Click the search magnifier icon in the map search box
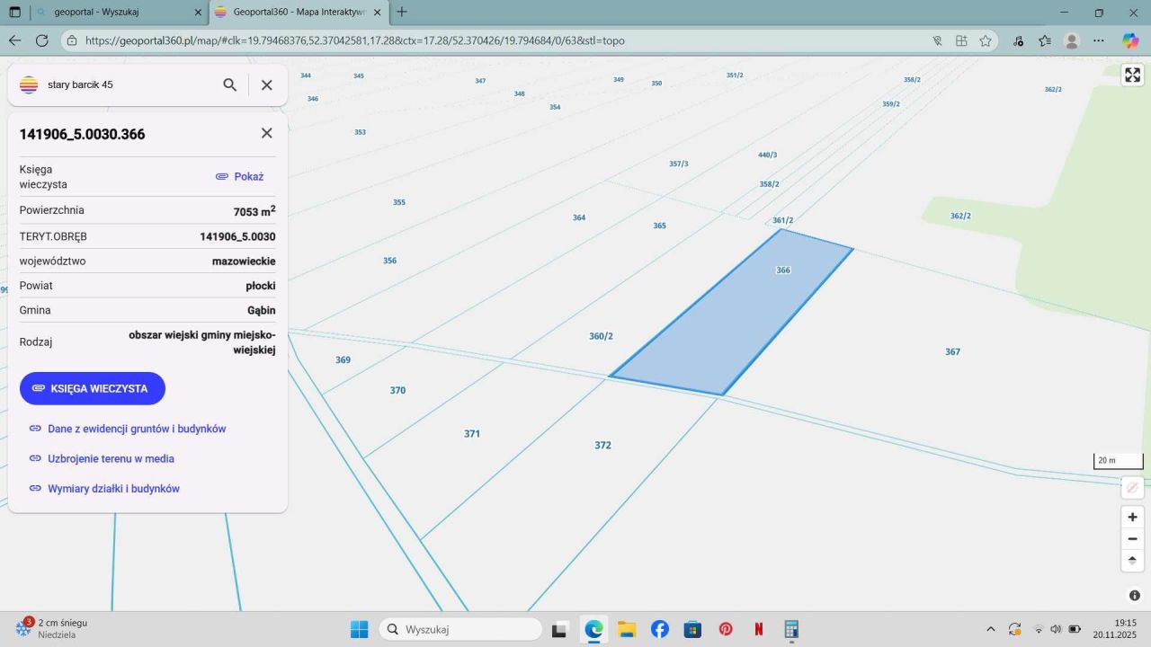The width and height of the screenshot is (1151, 647). [x=230, y=84]
